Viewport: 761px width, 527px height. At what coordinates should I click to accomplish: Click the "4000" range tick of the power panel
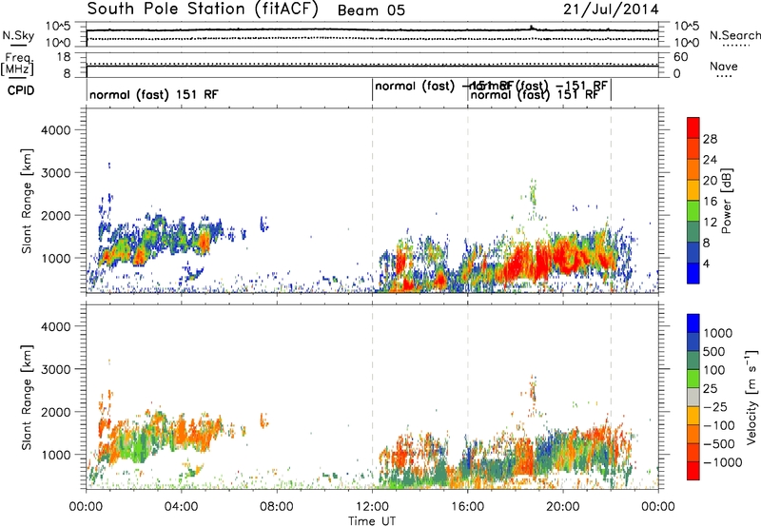pyautogui.click(x=55, y=130)
